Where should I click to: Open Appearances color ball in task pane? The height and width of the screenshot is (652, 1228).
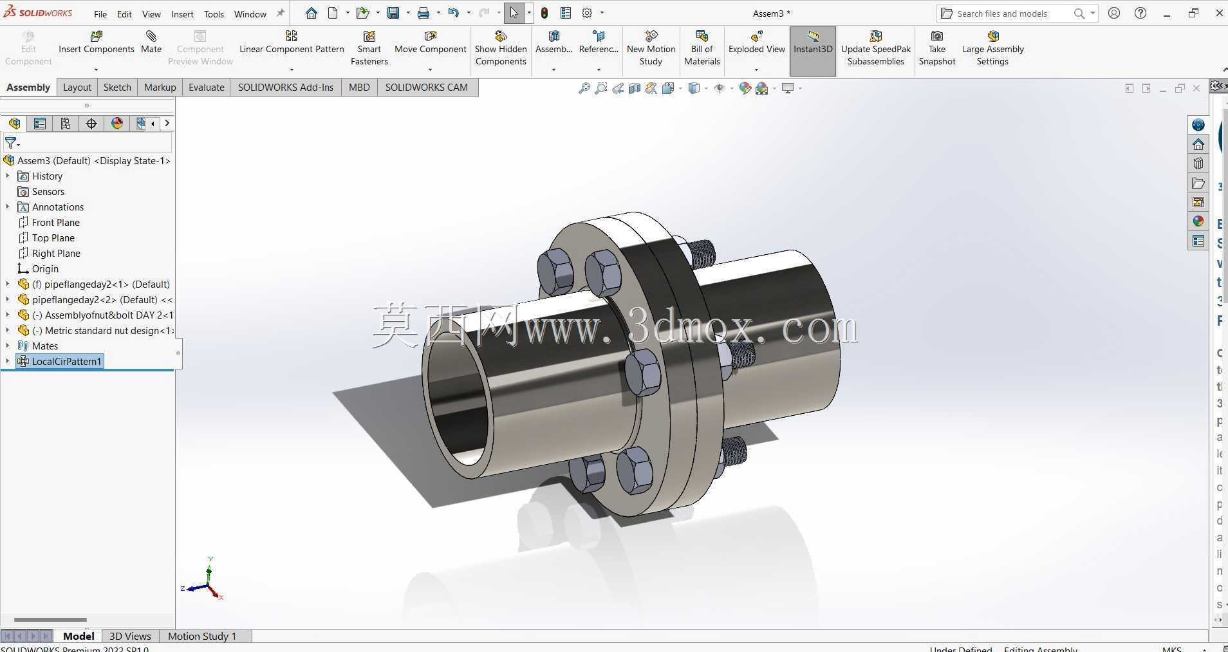[x=1198, y=221]
